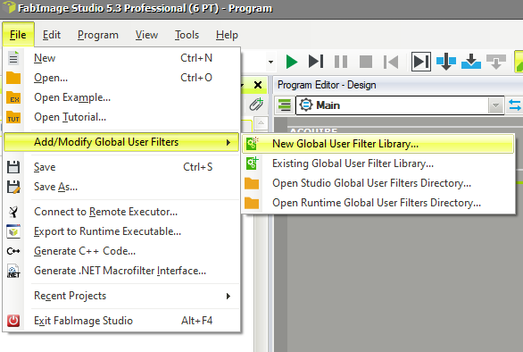Click the blue Step Into arrow icon

(446, 62)
